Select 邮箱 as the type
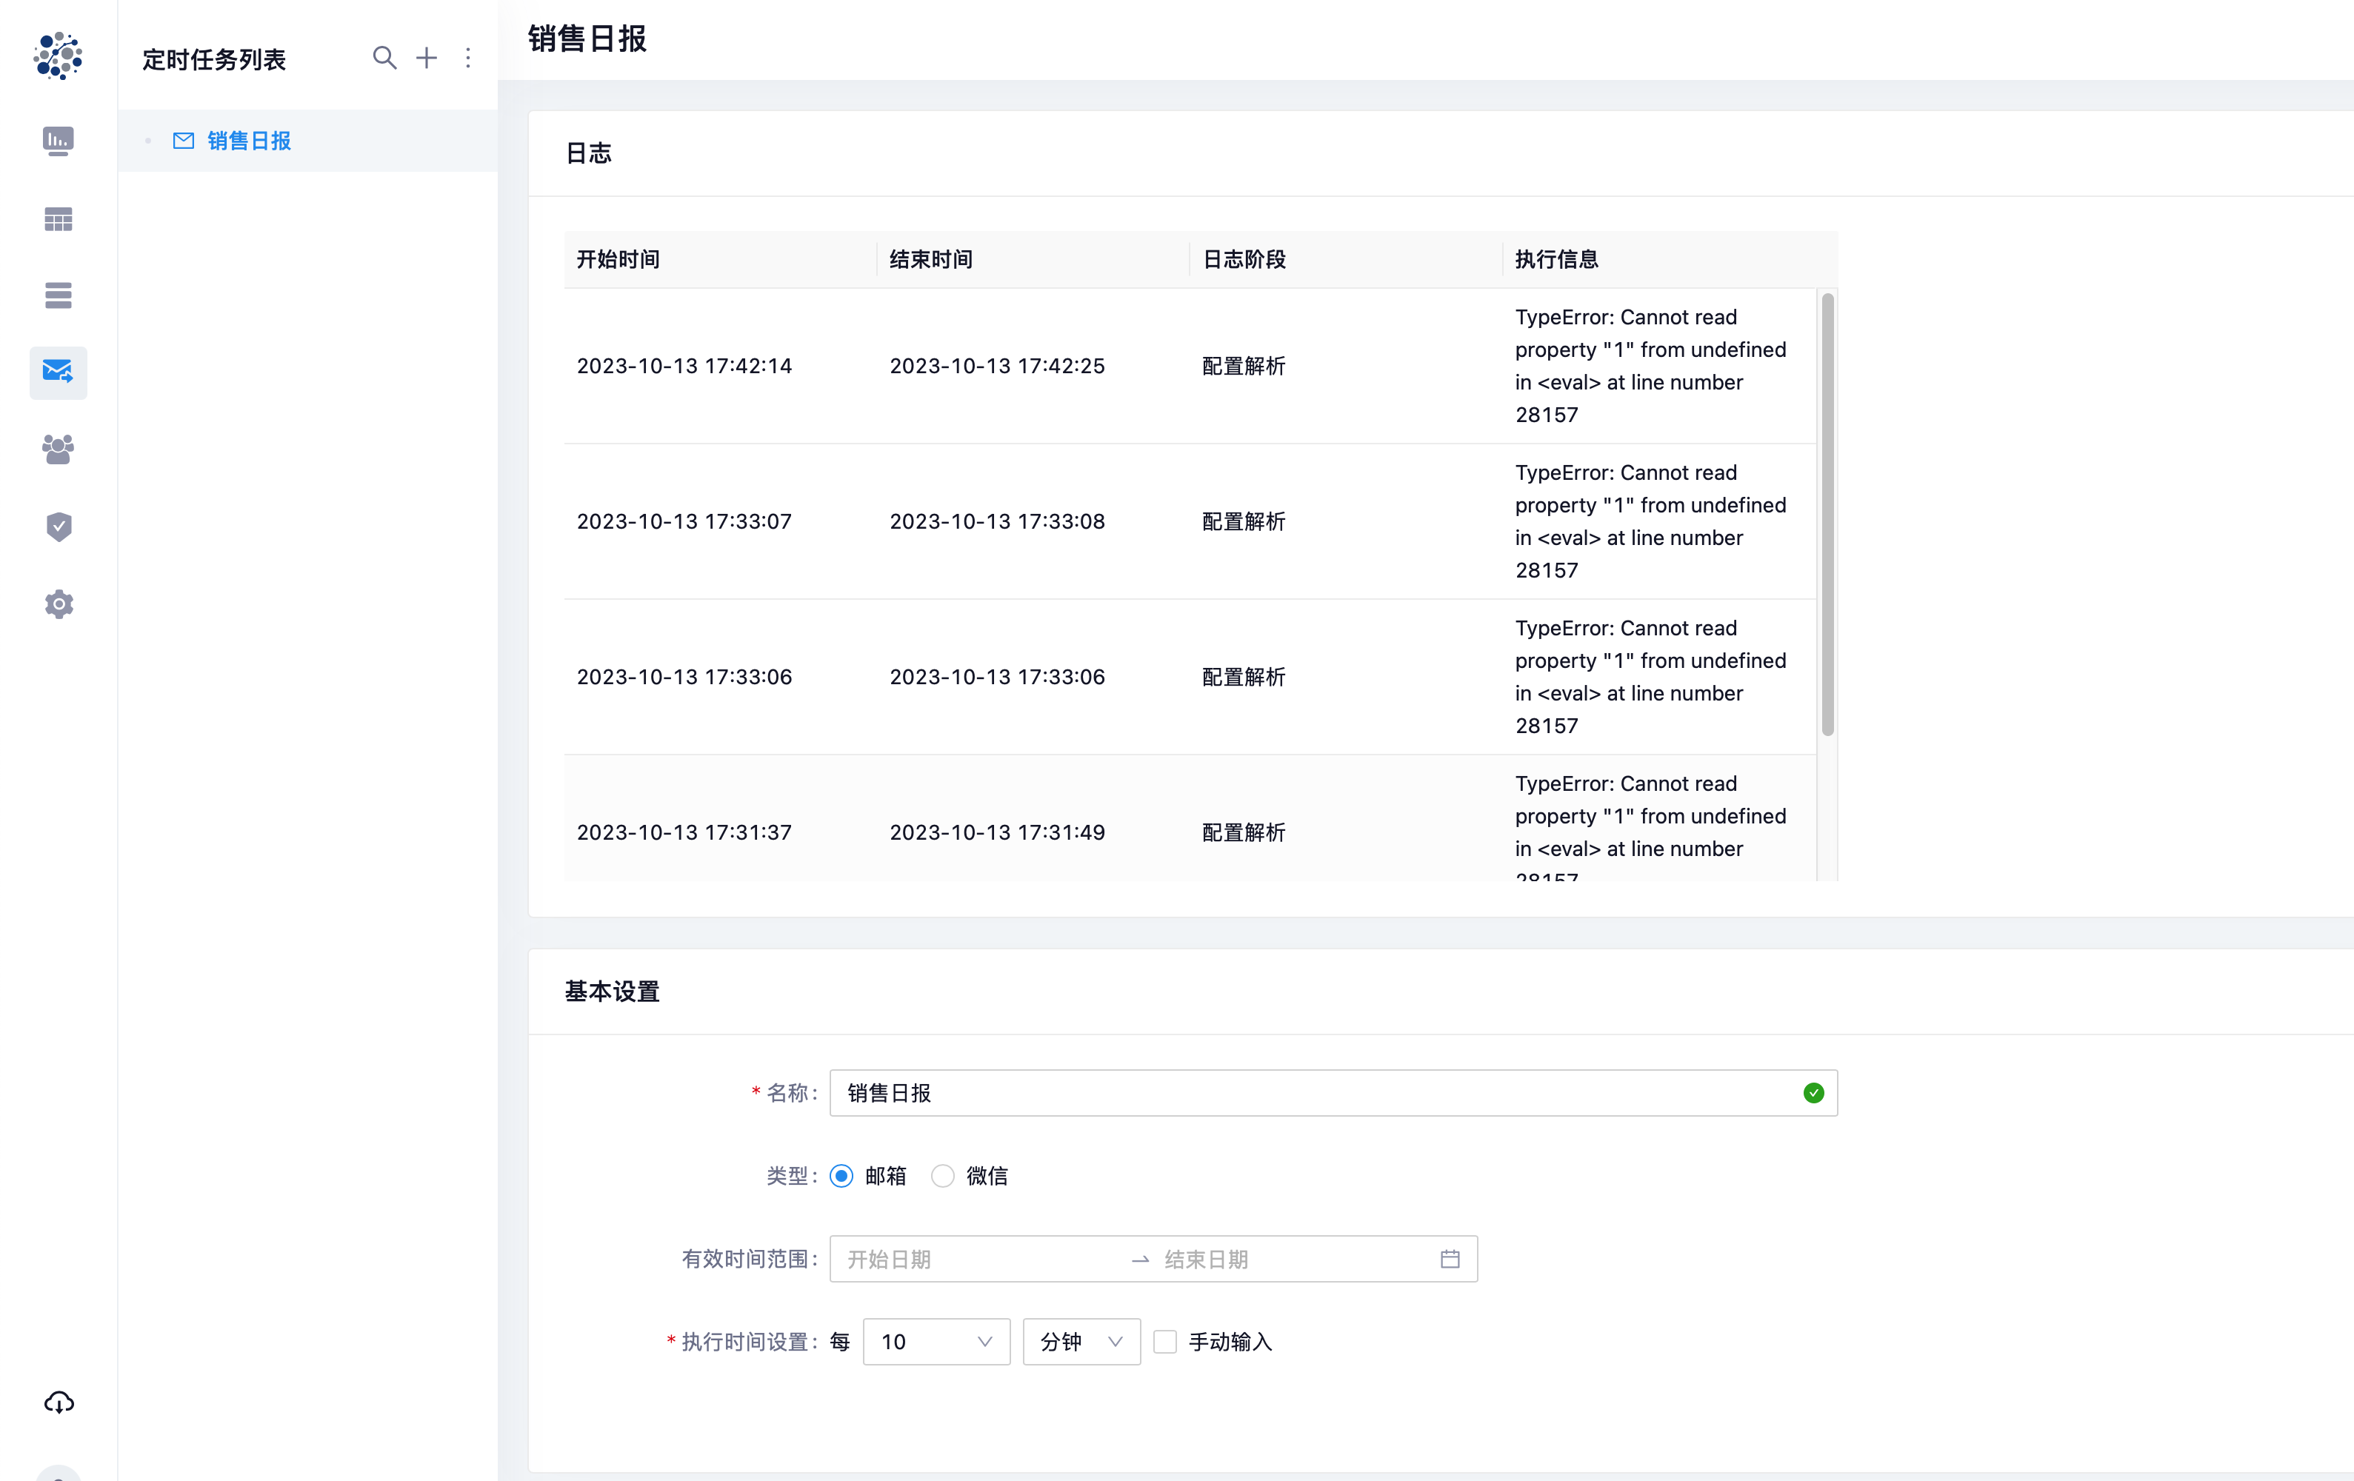The image size is (2354, 1481). (841, 1176)
